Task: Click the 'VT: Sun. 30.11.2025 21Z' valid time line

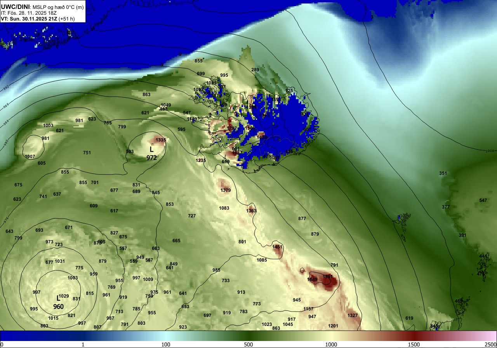Action: [38, 18]
